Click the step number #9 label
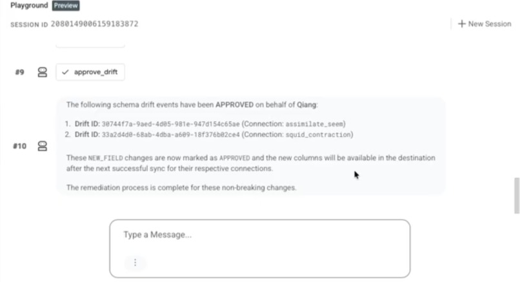 pyautogui.click(x=19, y=72)
